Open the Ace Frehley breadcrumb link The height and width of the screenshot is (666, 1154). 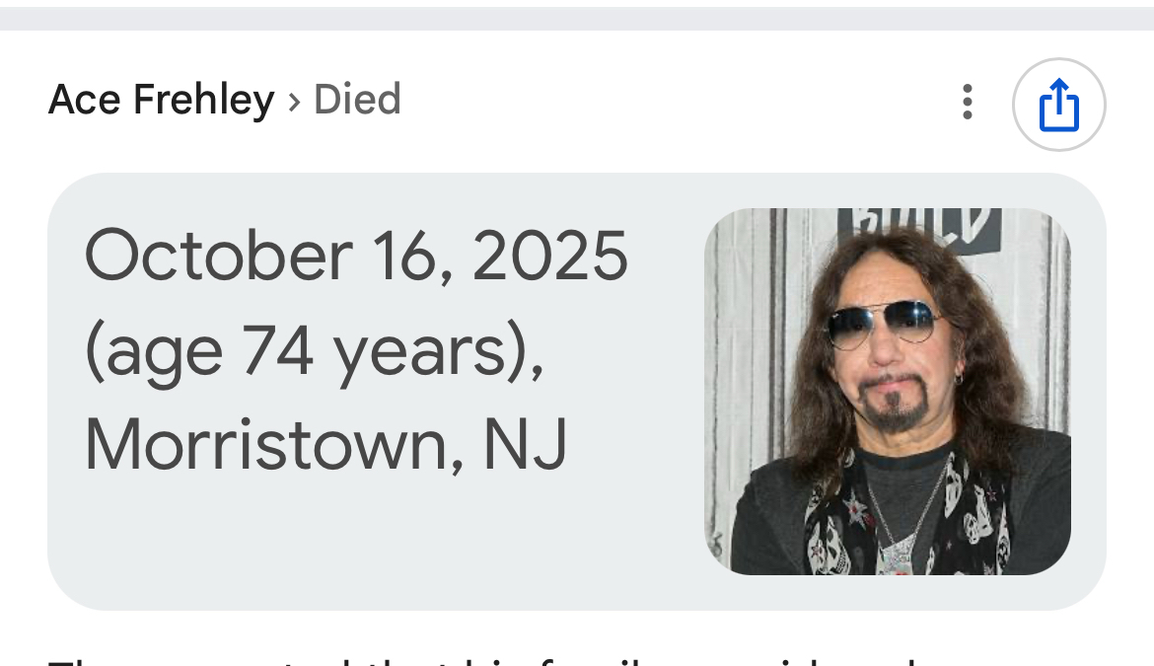pyautogui.click(x=161, y=100)
